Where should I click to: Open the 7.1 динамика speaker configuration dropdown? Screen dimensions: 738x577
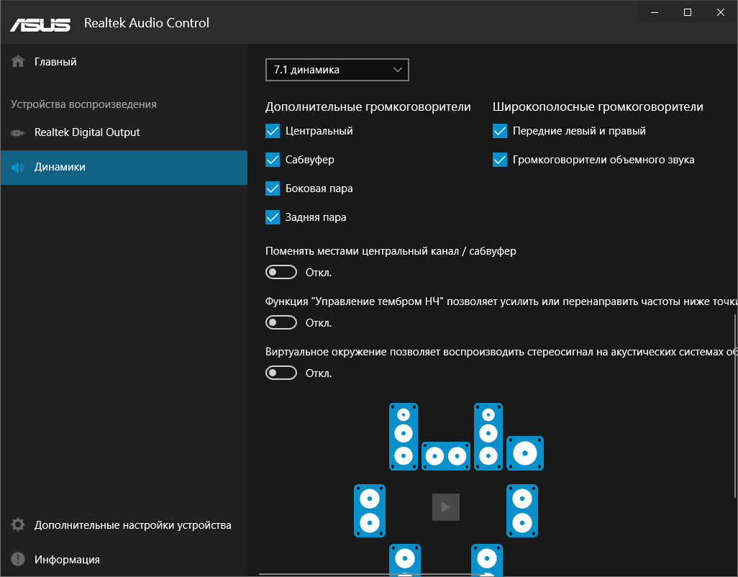point(337,70)
